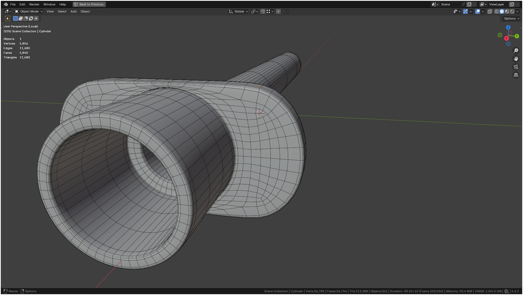Switch to material preview shading
Image resolution: width=523 pixels, height=295 pixels.
point(507,11)
